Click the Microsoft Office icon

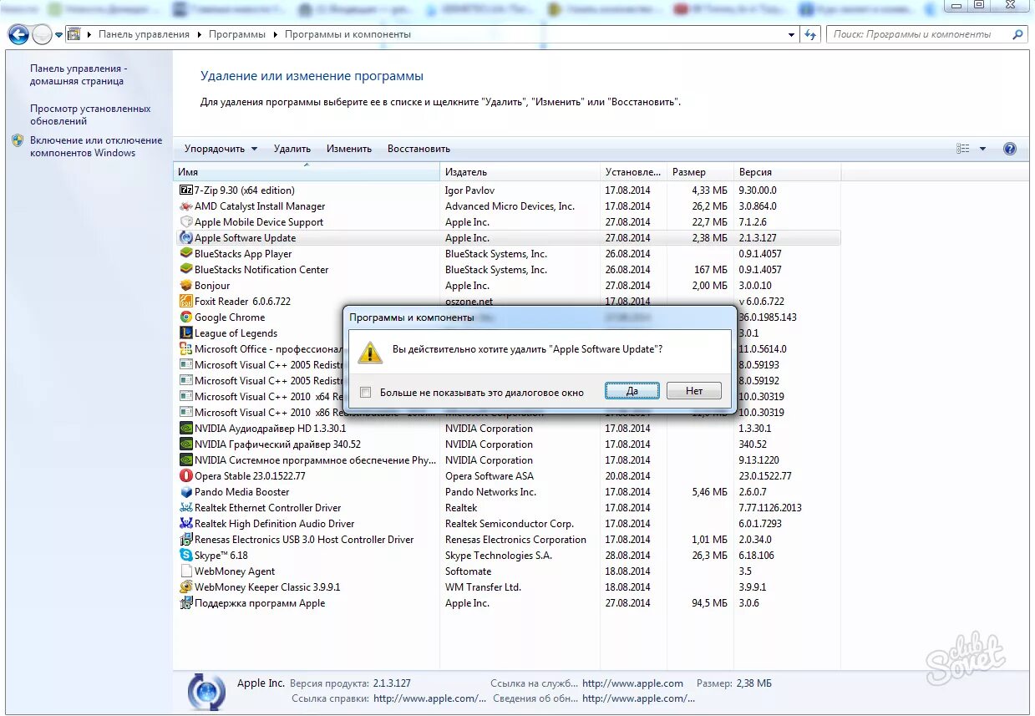[186, 349]
